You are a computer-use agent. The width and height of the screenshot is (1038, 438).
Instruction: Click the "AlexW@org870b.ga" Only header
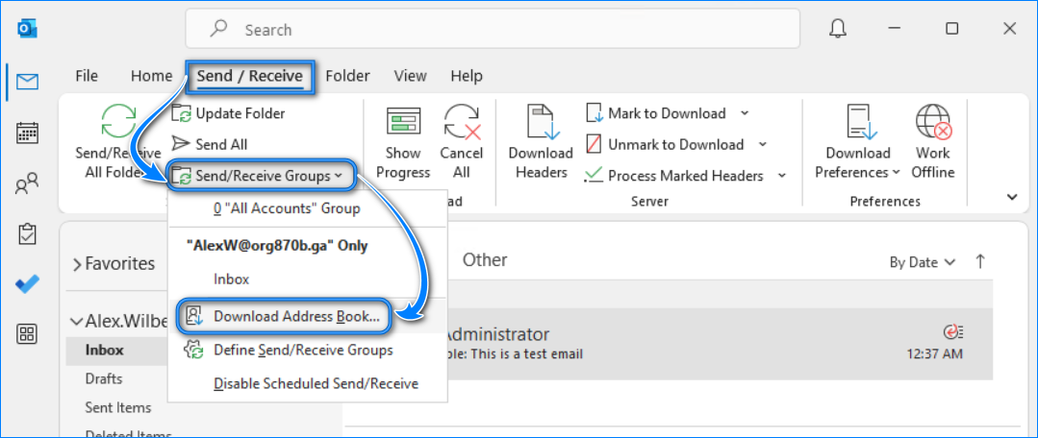(277, 246)
